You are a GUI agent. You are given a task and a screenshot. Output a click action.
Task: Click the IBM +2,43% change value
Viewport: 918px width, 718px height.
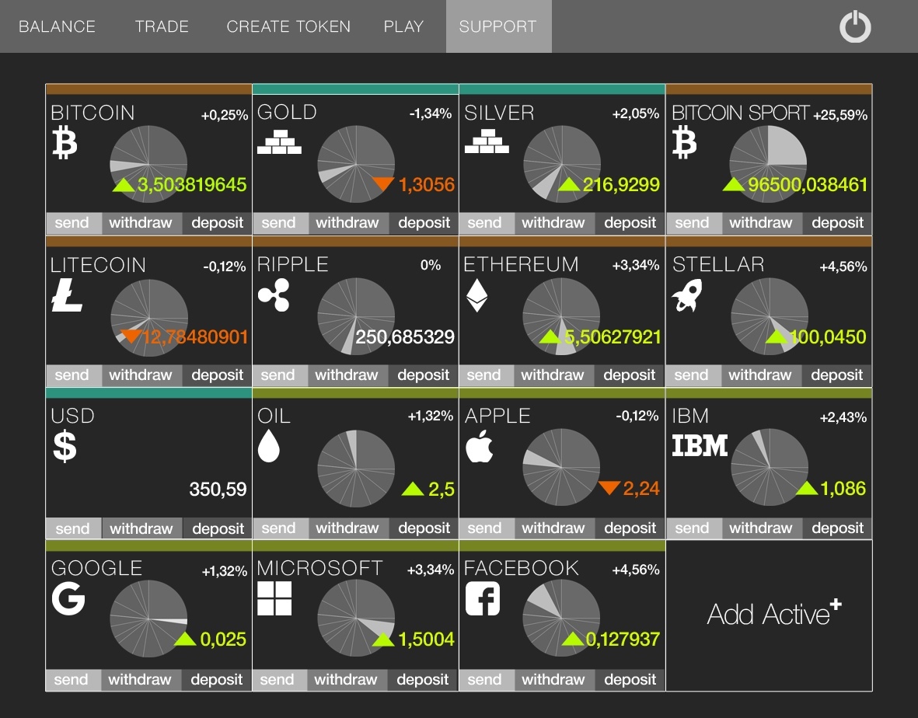coord(843,417)
